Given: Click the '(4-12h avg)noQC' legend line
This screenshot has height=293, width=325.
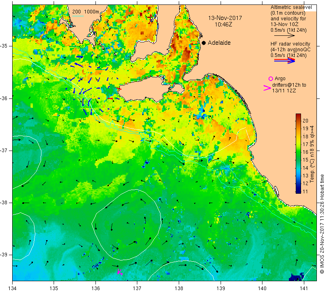Looking at the screenshot, I should click(x=290, y=50).
